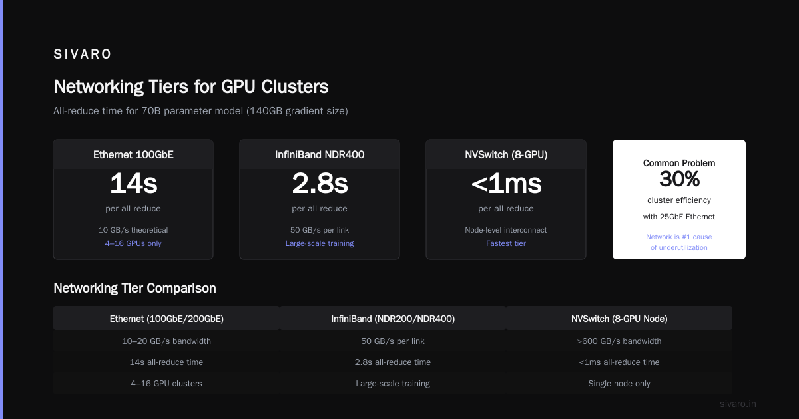Click 'with 25GbE Ethernet' text
This screenshot has height=419, width=799.
point(679,217)
